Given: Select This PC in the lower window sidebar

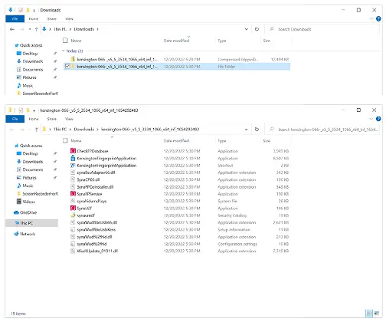Looking at the screenshot, I should point(32,223).
